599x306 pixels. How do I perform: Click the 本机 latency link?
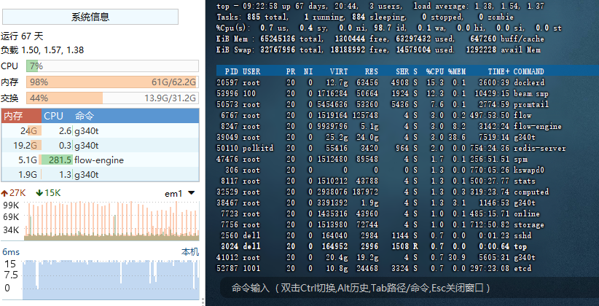tap(189, 252)
